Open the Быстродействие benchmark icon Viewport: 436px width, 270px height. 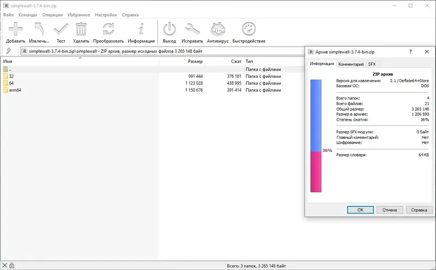pyautogui.click(x=249, y=29)
